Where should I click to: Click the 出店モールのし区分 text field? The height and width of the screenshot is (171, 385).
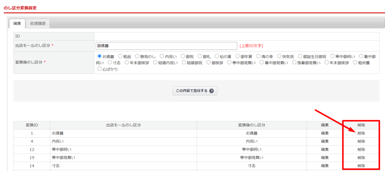(x=166, y=46)
